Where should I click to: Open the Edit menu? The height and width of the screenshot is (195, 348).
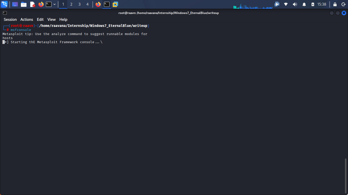40,20
